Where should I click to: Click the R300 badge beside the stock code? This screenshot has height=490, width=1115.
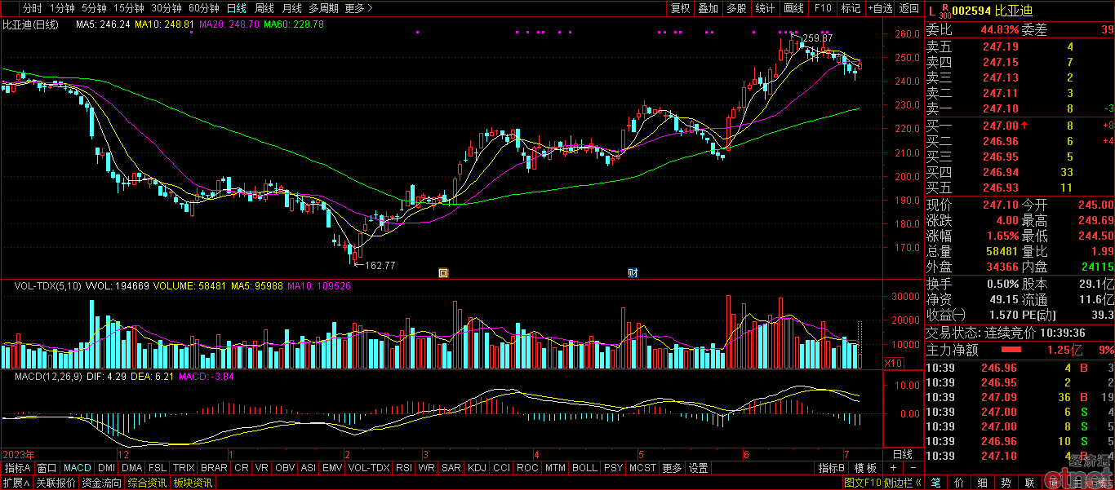coord(945,11)
